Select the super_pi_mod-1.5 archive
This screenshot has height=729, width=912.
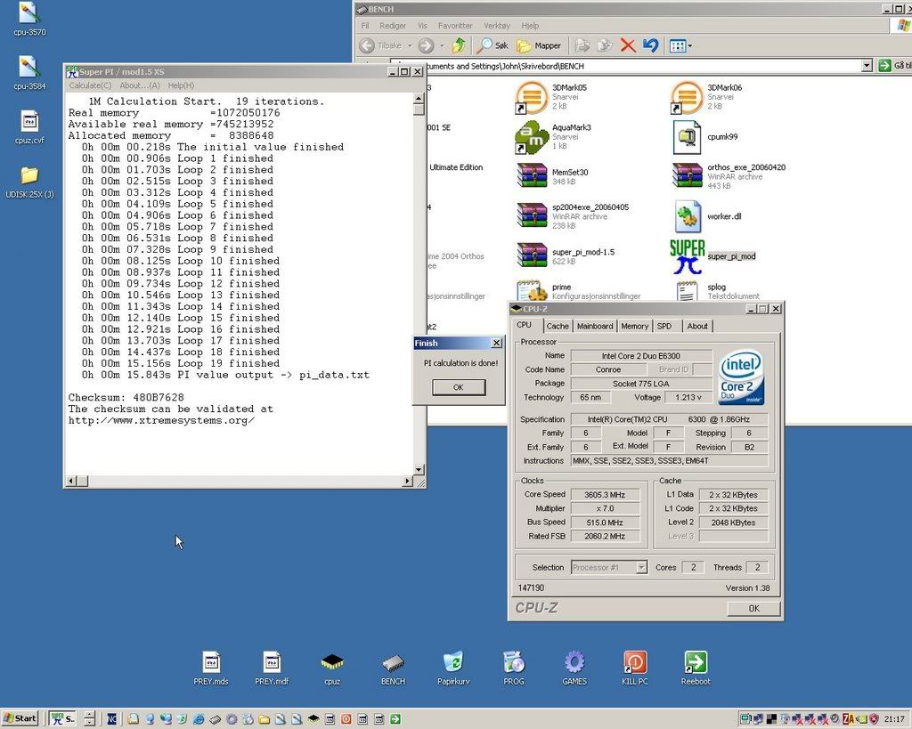click(532, 255)
